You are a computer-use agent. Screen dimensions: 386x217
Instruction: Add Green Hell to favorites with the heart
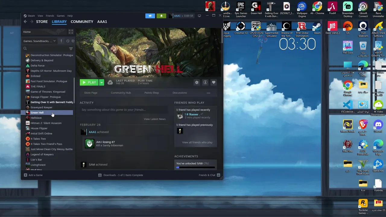pos(214,82)
